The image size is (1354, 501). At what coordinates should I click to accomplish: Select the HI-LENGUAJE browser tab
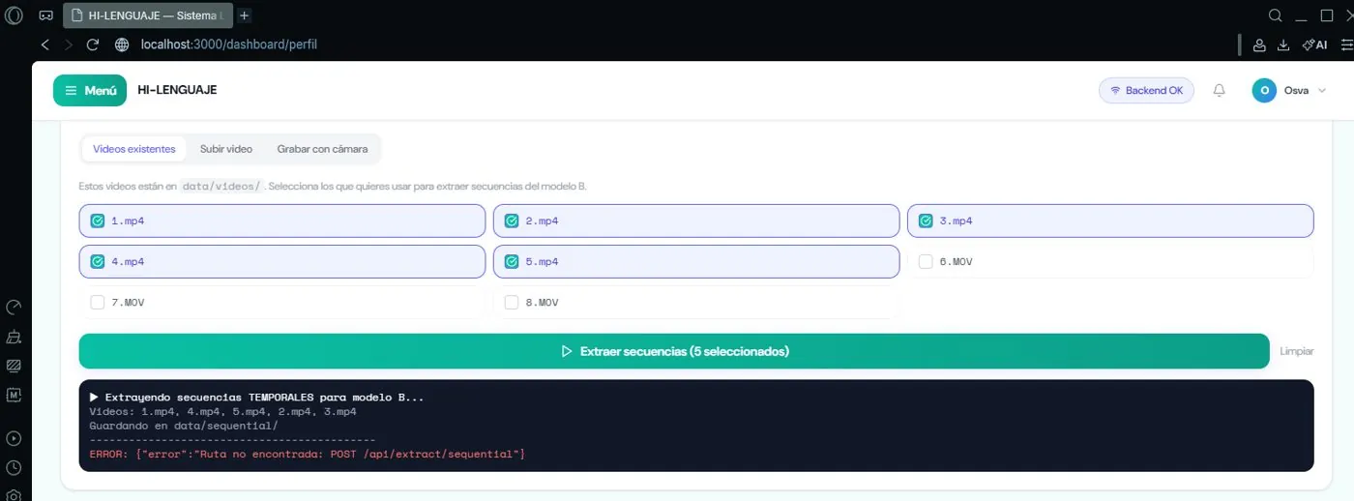[149, 15]
